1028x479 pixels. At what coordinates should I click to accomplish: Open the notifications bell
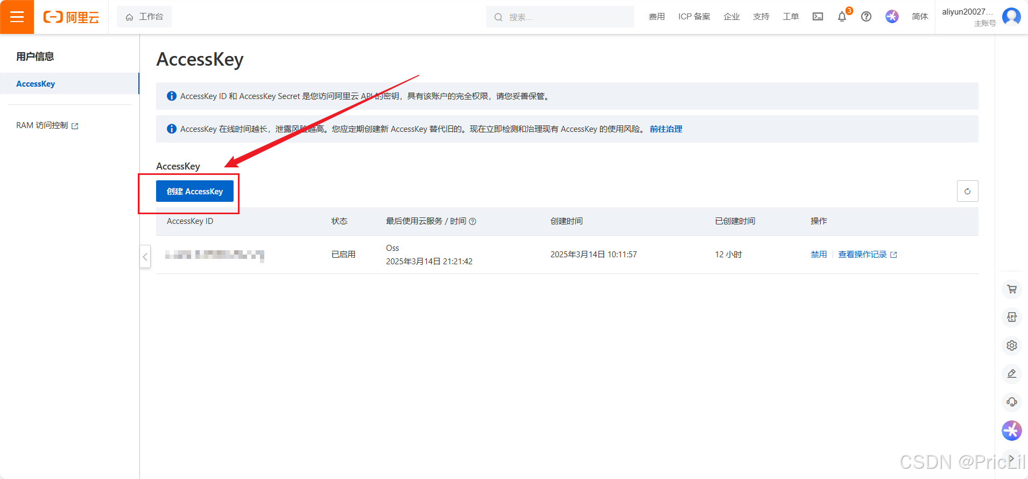pos(842,17)
